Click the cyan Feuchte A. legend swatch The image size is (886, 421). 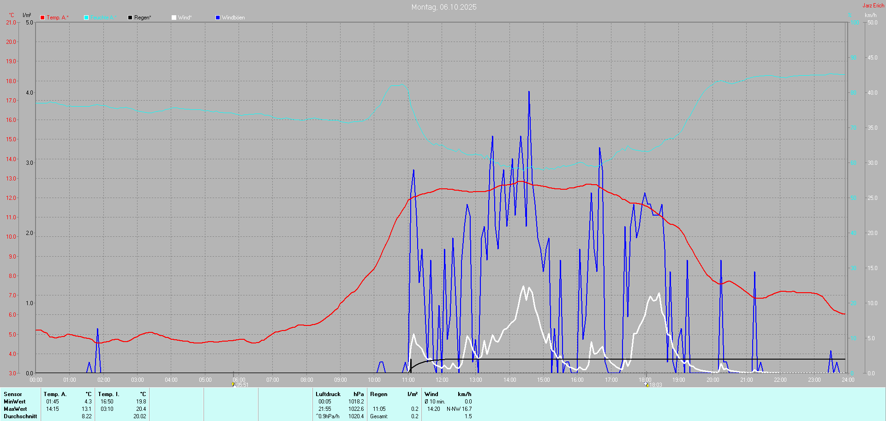pyautogui.click(x=86, y=18)
